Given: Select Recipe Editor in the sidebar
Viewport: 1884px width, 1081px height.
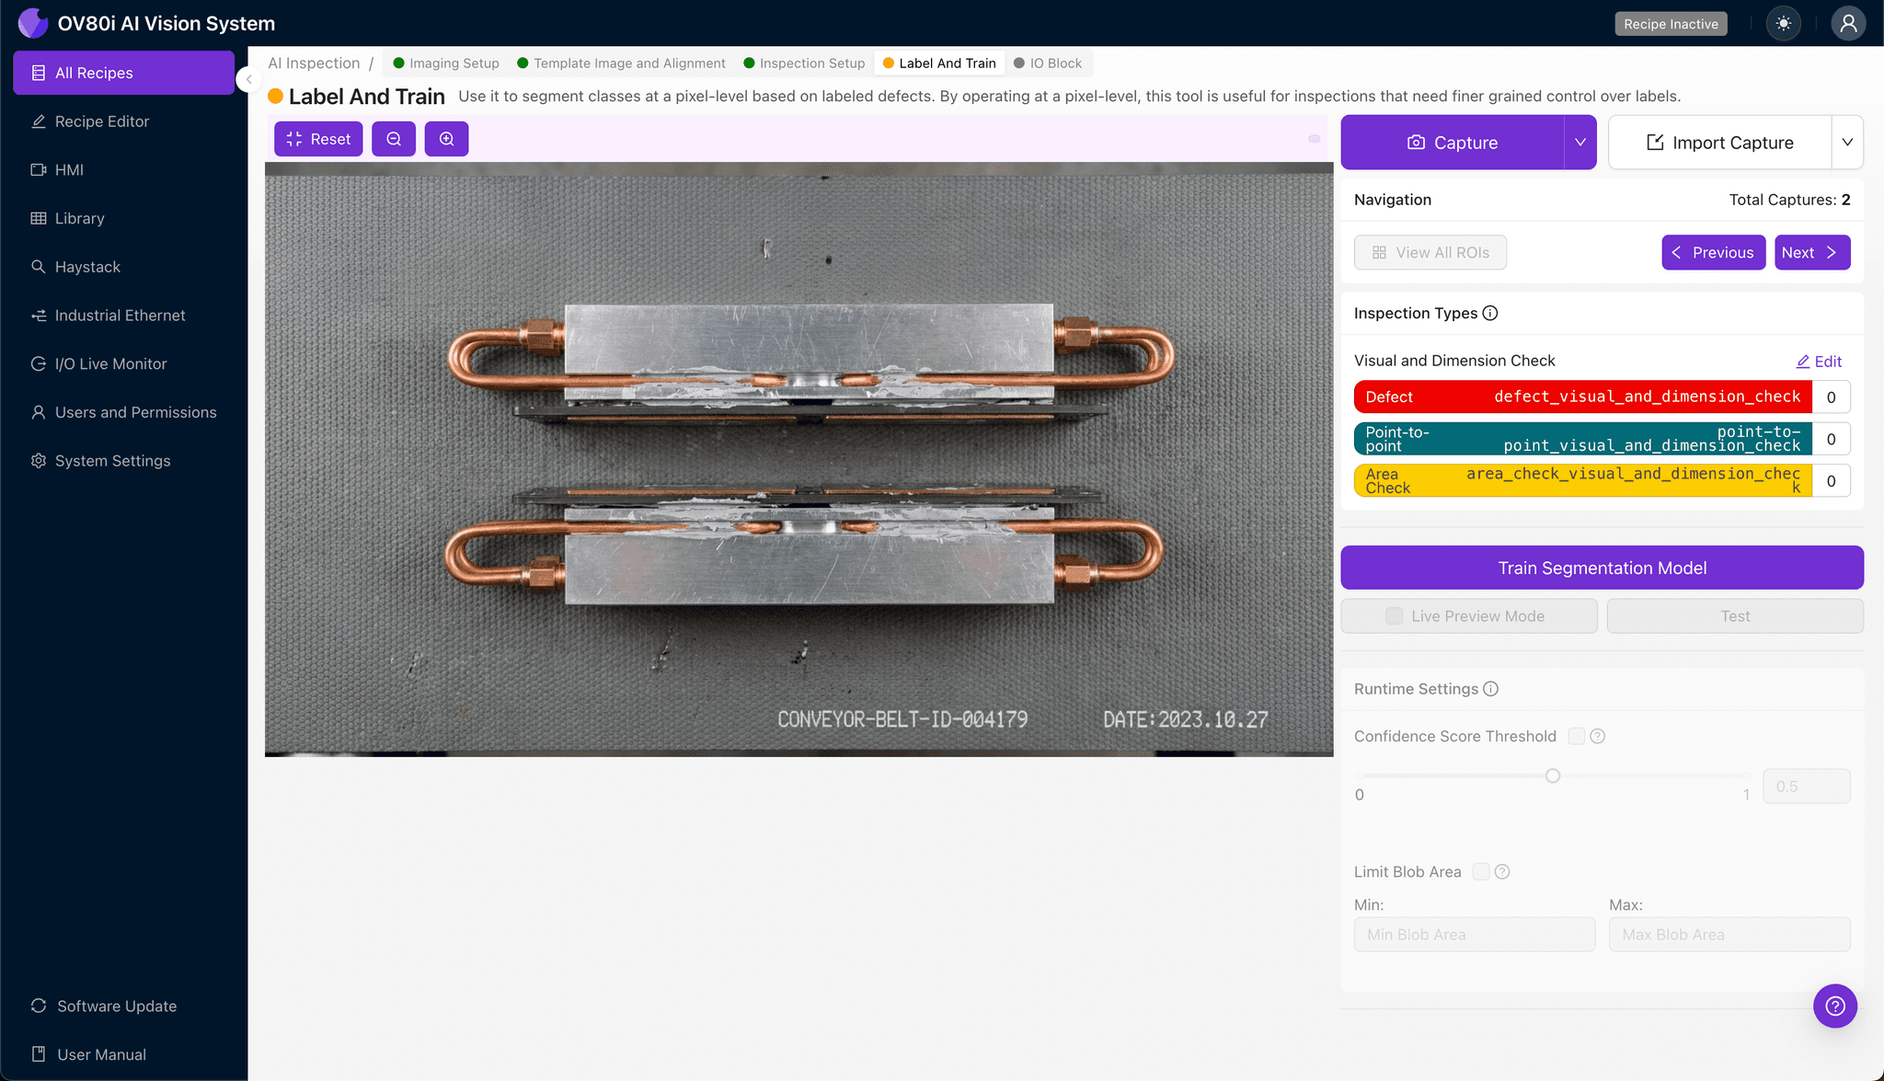Looking at the screenshot, I should click(x=101, y=121).
